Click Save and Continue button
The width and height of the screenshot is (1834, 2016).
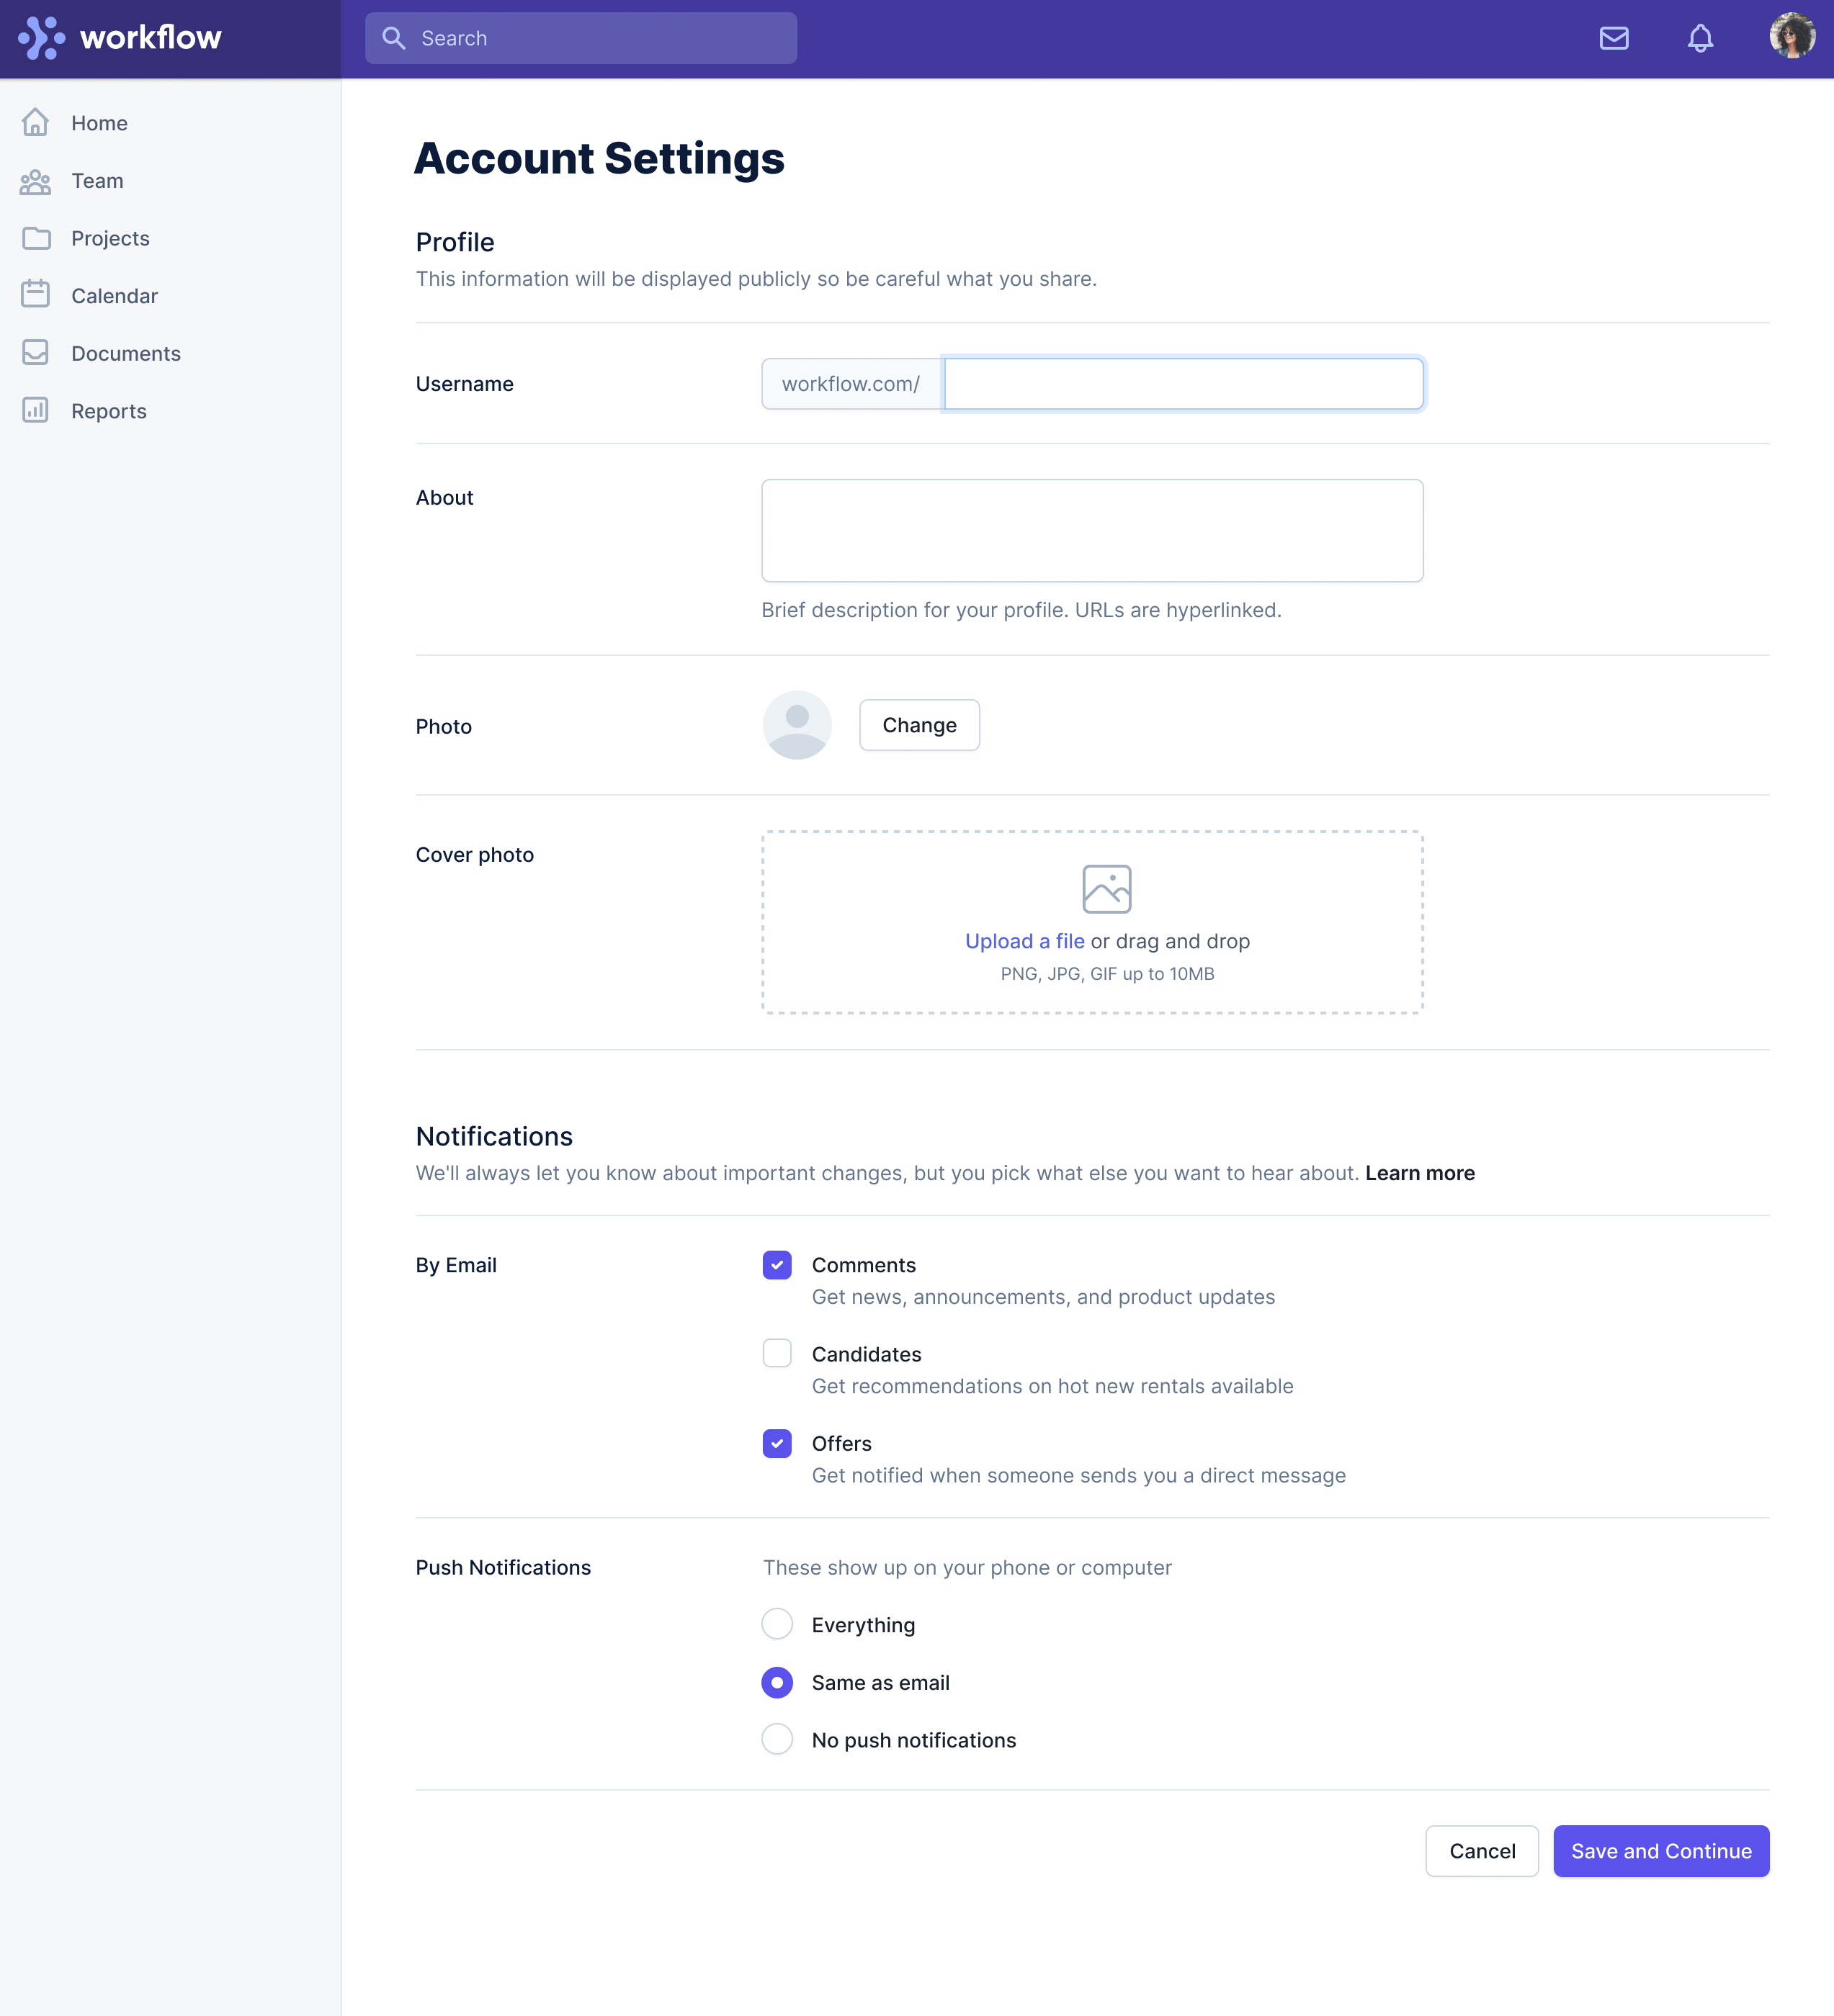1661,1851
